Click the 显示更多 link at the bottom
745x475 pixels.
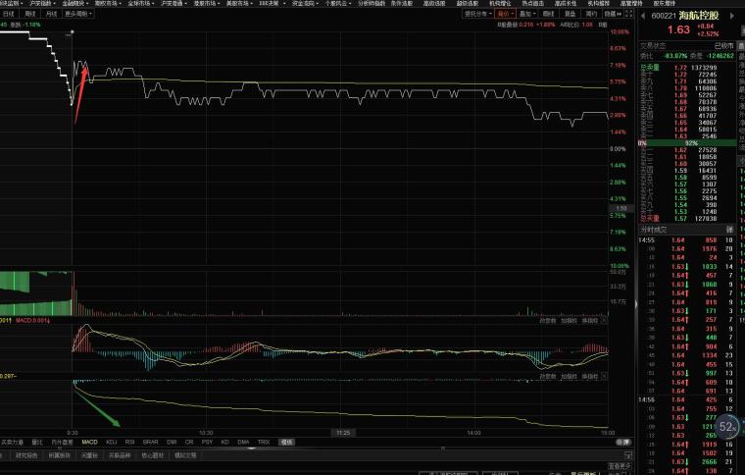coord(621,466)
